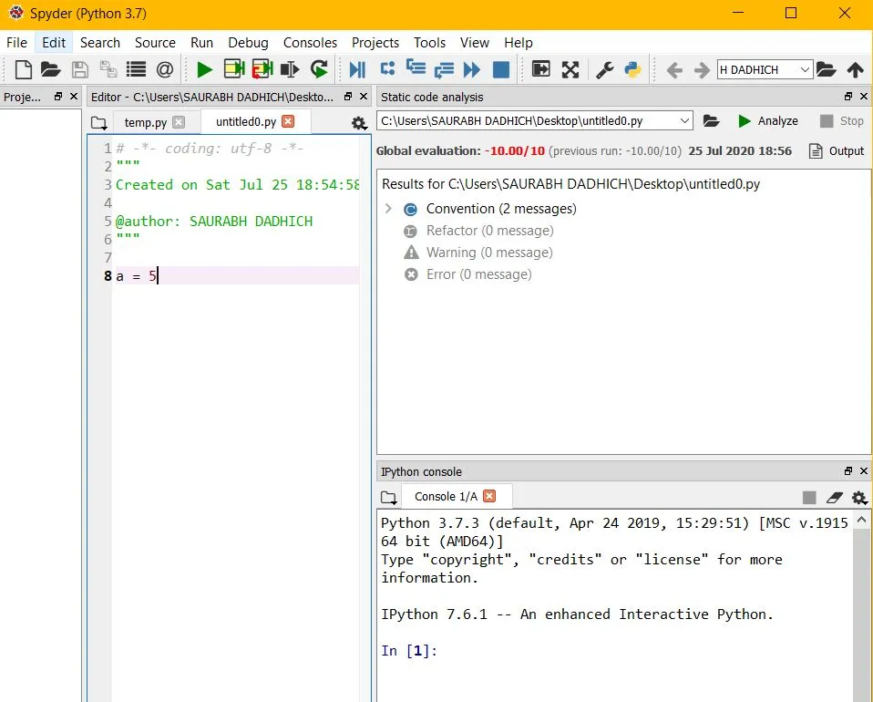Select the Warning (0 message) row
Screen dimensions: 873x702
tap(489, 253)
